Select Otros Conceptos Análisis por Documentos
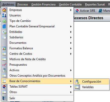The image size is (110, 102). [x=37, y=76]
